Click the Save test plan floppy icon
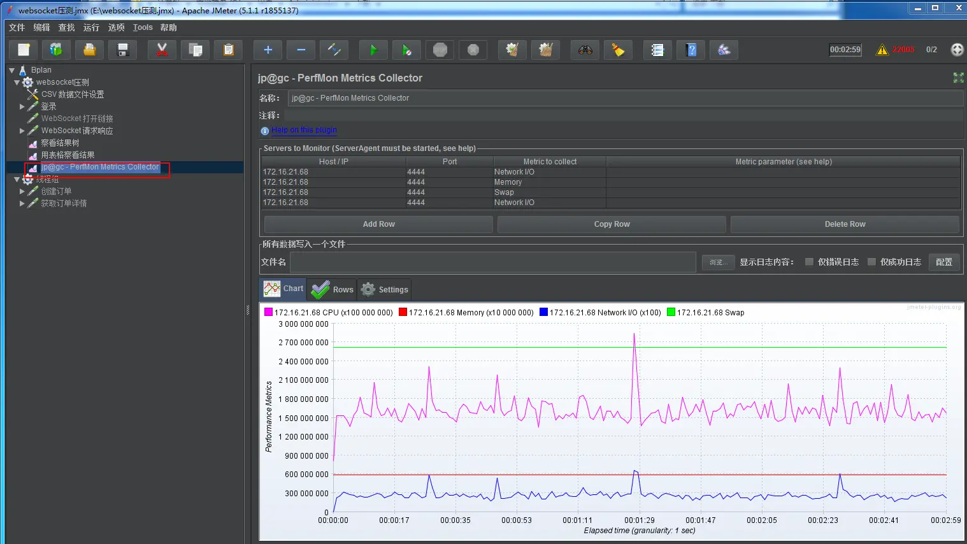This screenshot has width=967, height=544. pos(123,50)
